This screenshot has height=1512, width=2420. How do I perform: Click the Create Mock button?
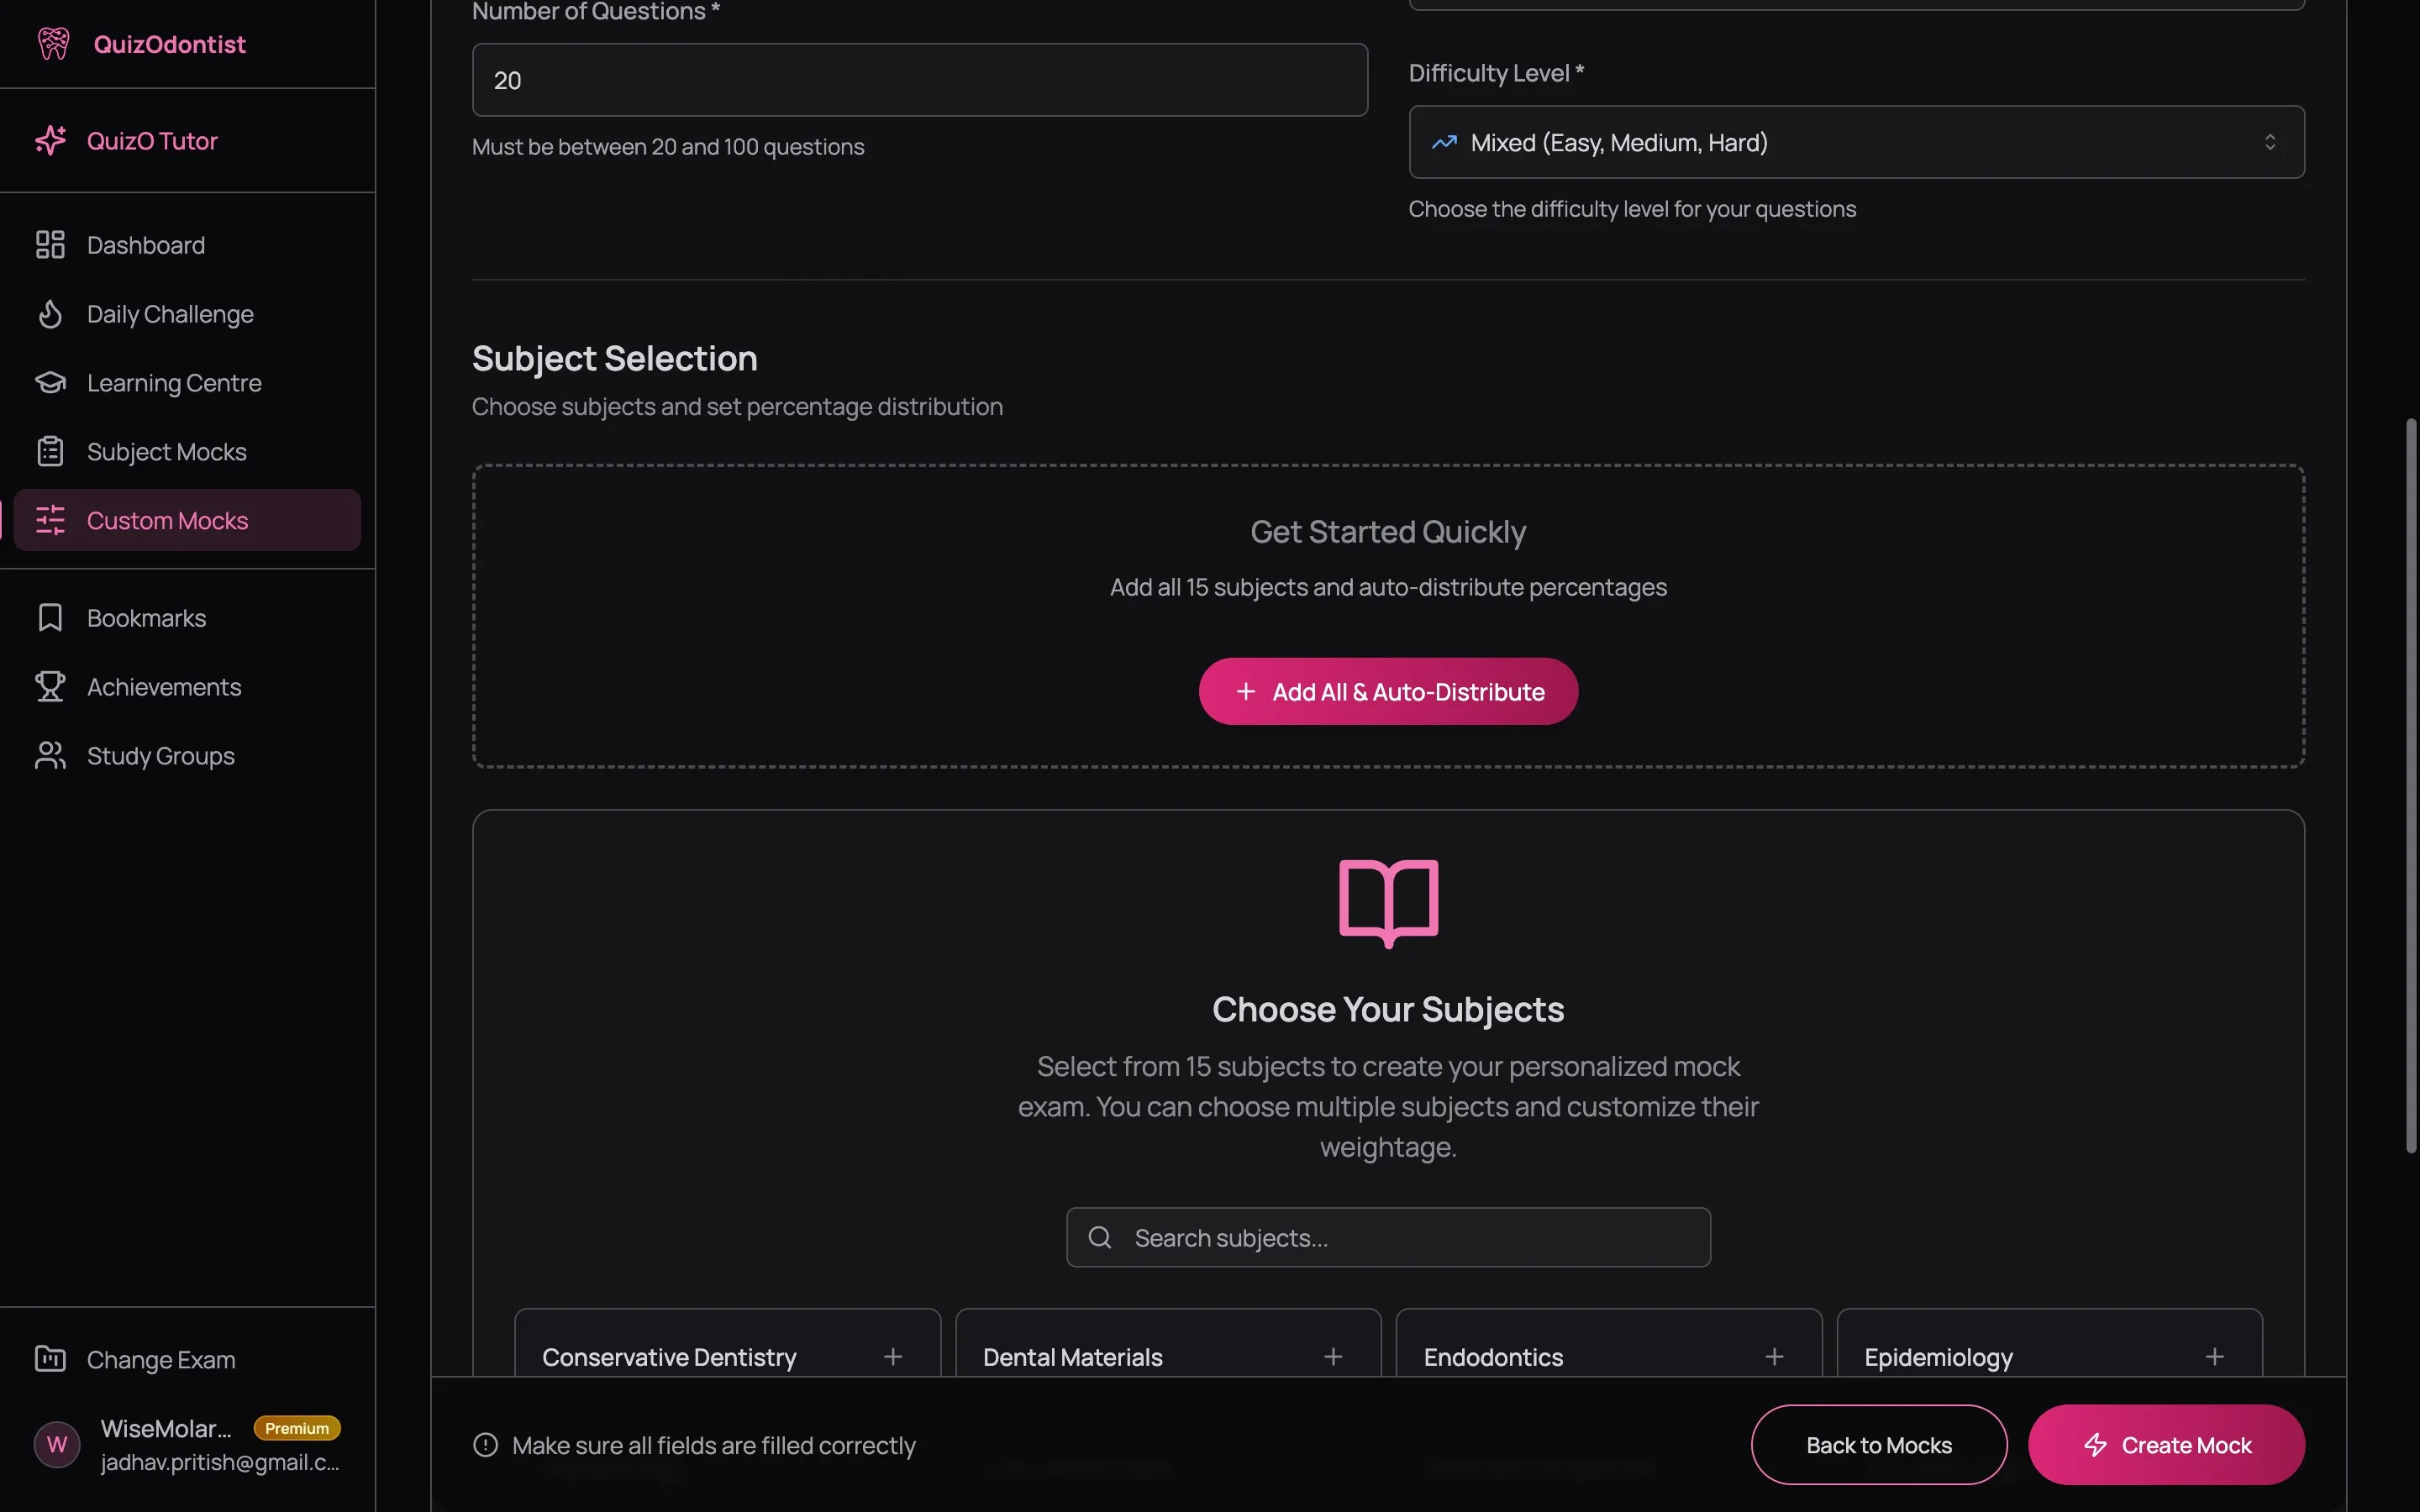(2166, 1444)
